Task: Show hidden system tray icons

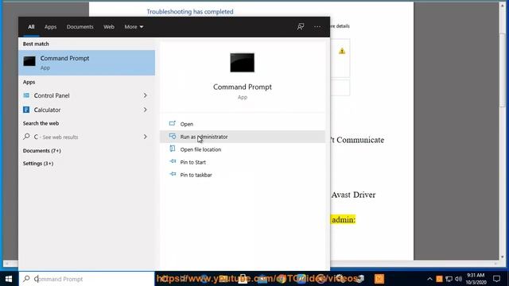Action: coord(429,279)
